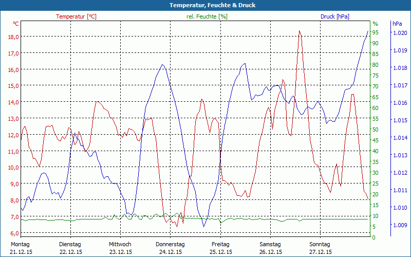
Task: Choose the Freitag 25.12.15 date label
Action: pos(220,248)
